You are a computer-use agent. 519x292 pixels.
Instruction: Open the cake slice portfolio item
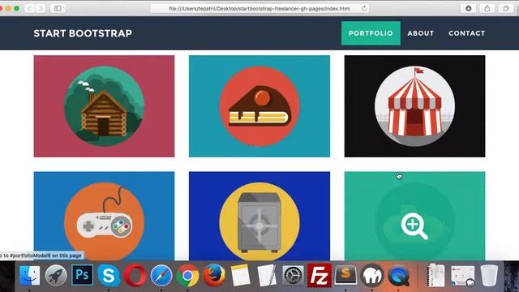pyautogui.click(x=259, y=106)
